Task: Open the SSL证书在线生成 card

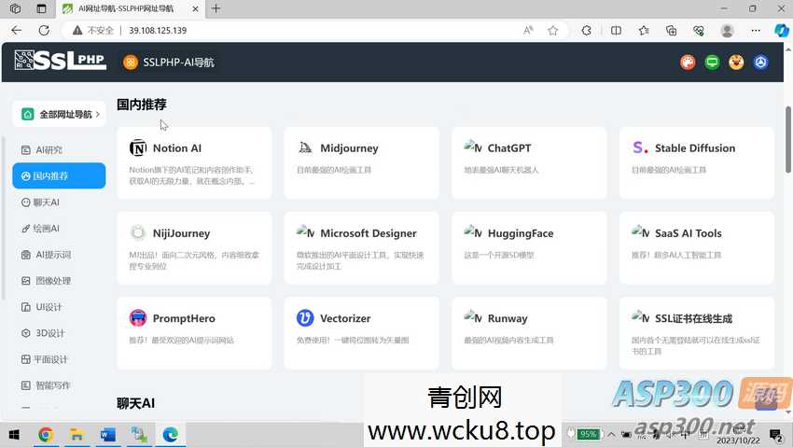Action: [x=696, y=333]
